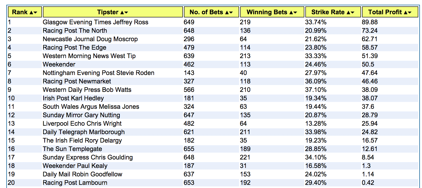
Task: Sort Total Profit descending with down arrow
Action: tap(410, 12)
